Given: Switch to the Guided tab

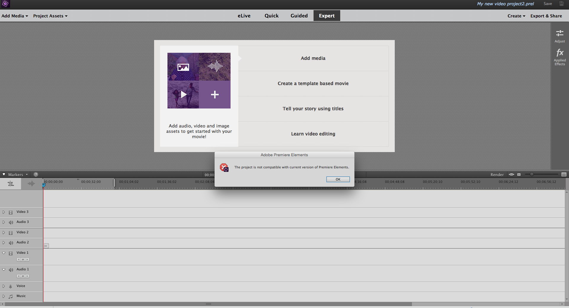Looking at the screenshot, I should pos(299,16).
